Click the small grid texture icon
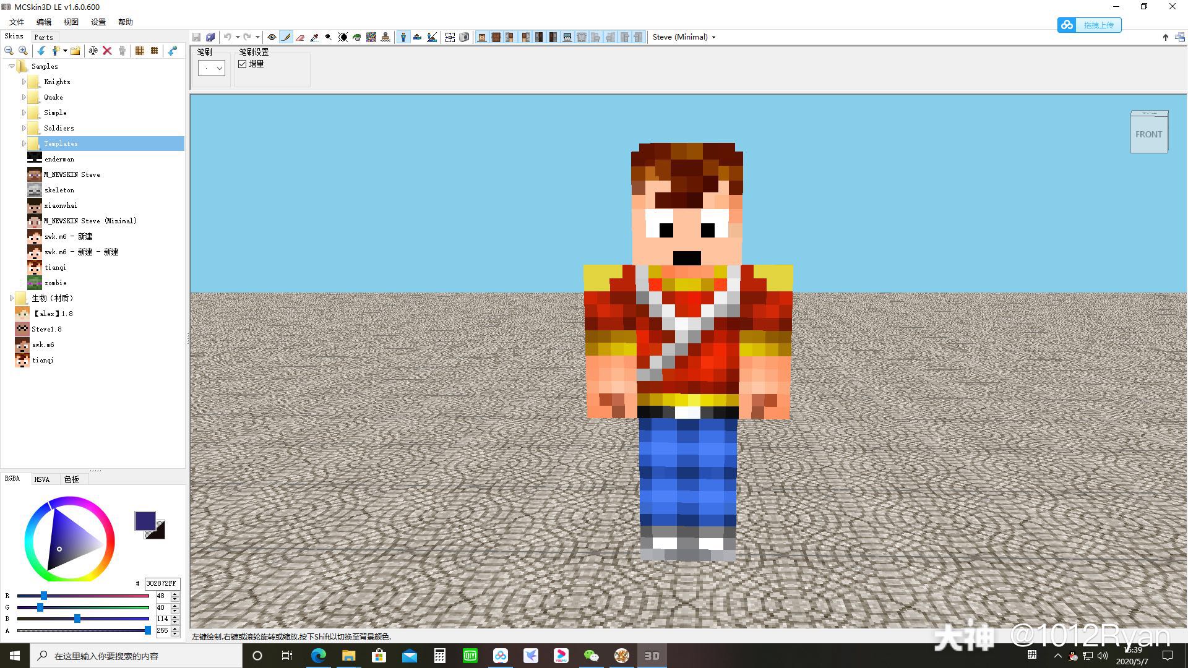This screenshot has width=1188, height=668. (154, 51)
